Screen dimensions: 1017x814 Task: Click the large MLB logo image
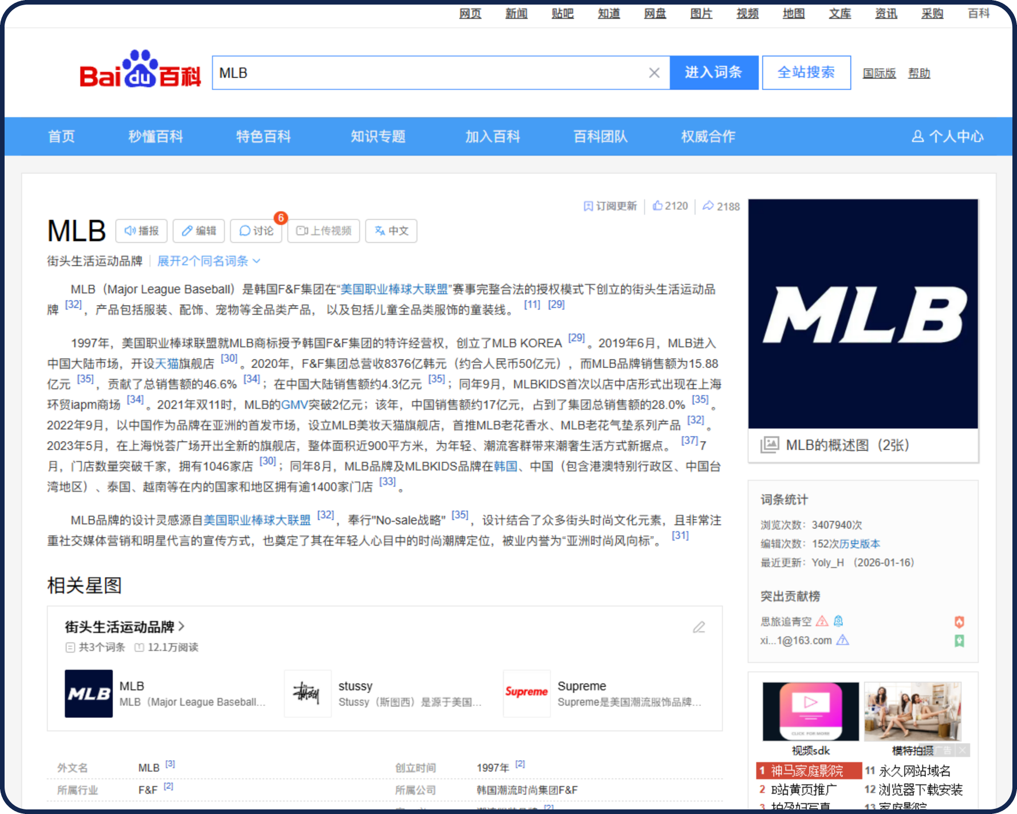[x=863, y=314]
